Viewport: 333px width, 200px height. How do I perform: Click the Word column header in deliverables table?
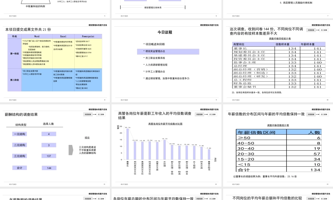pyautogui.click(x=37, y=36)
